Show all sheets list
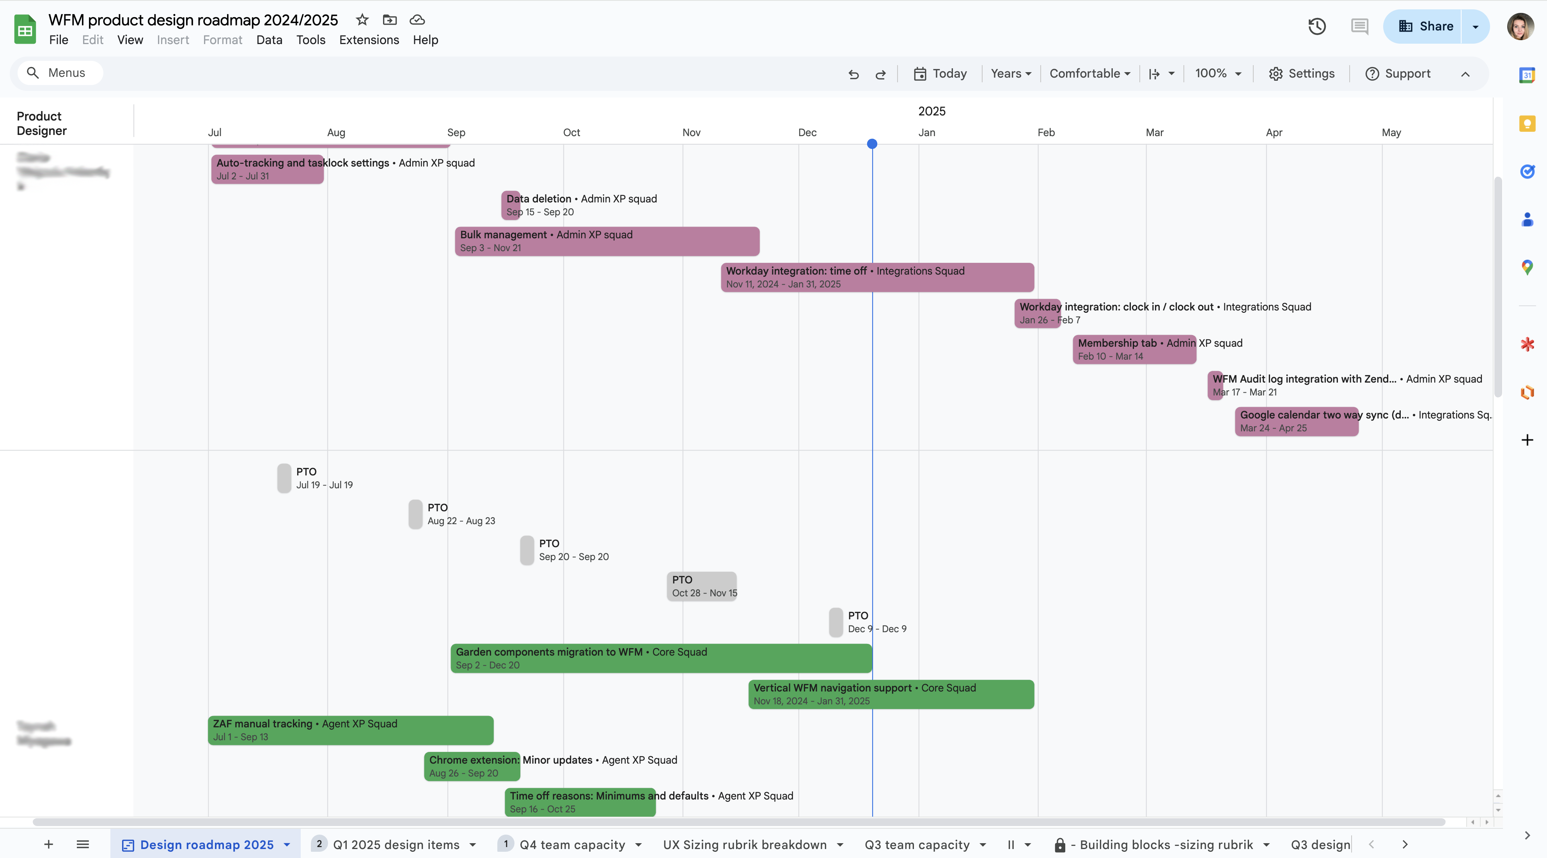The width and height of the screenshot is (1547, 858). pos(83,844)
